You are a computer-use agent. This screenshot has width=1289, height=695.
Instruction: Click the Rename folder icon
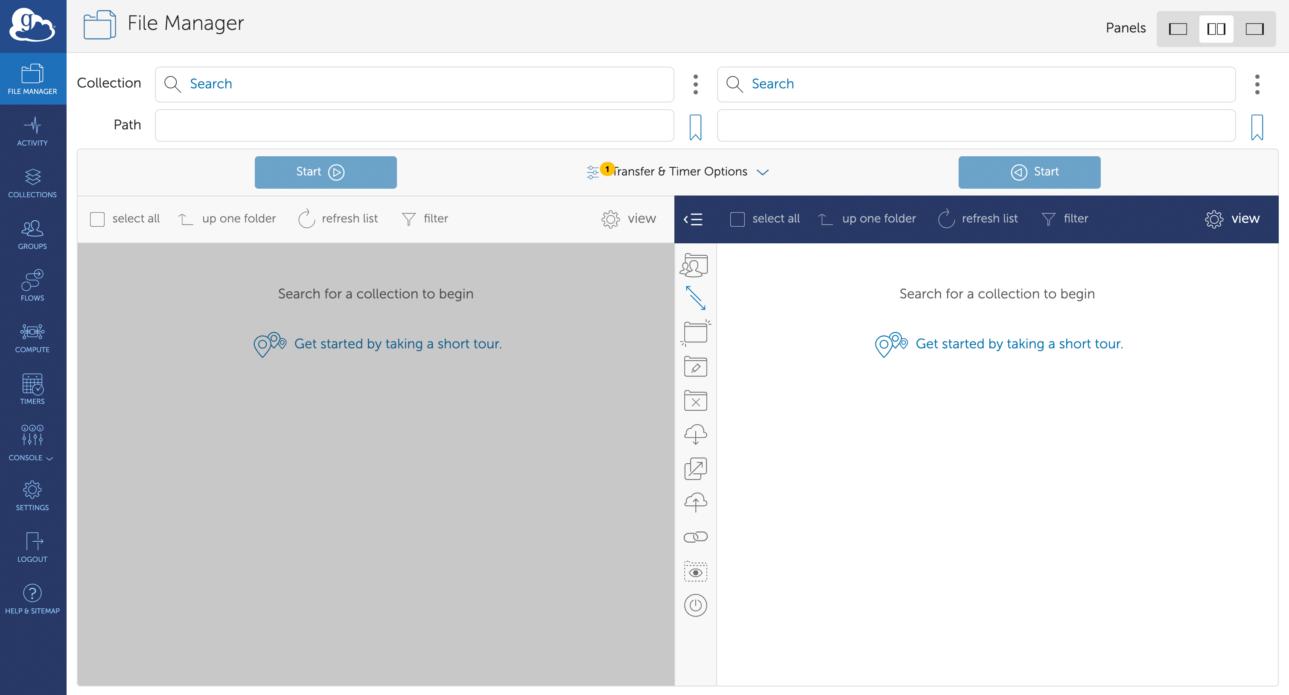[x=696, y=367]
